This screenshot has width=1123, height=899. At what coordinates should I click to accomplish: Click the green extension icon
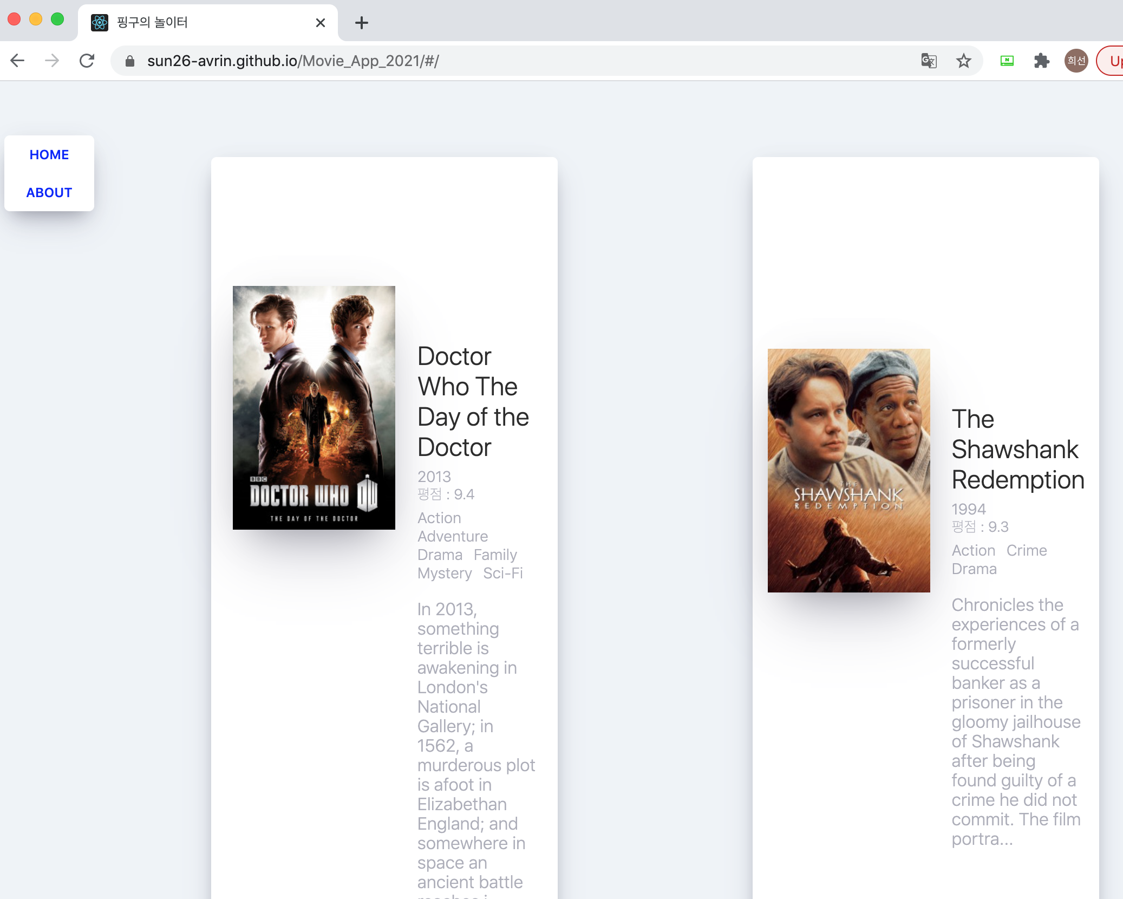point(1007,61)
